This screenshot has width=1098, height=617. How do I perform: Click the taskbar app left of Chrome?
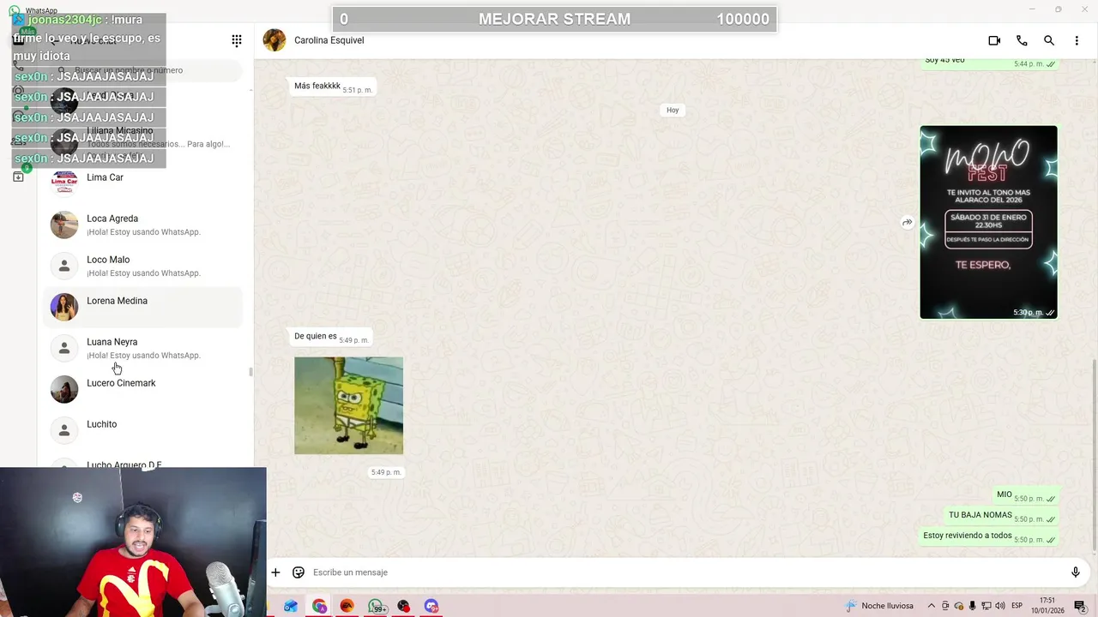[291, 606]
